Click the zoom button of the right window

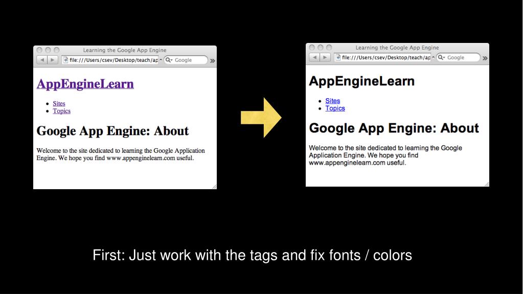329,48
